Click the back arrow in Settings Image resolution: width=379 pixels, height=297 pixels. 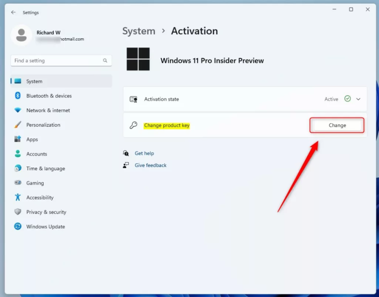click(x=13, y=12)
